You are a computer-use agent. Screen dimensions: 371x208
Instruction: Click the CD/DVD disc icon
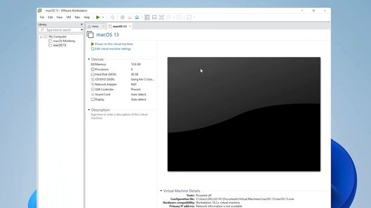(93, 79)
